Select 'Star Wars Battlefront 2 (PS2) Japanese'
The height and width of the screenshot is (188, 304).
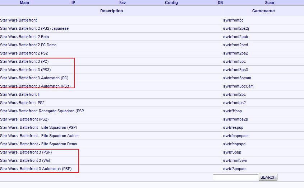[x=34, y=28]
